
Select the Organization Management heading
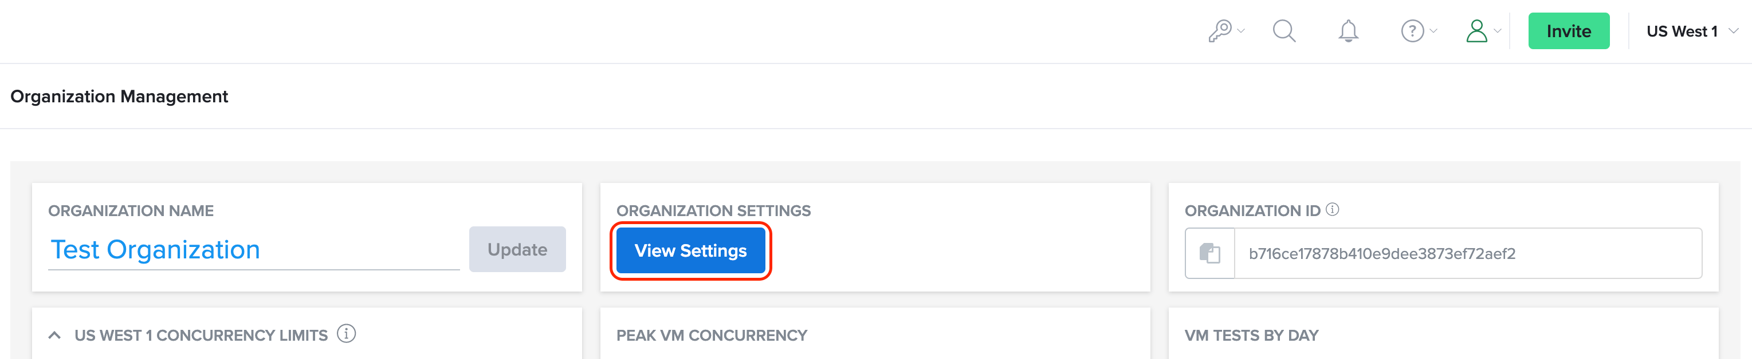(119, 97)
